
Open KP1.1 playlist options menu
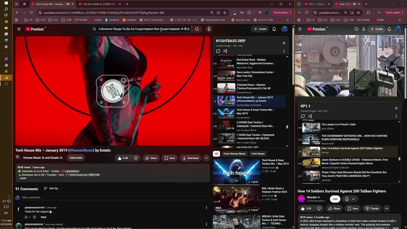pyautogui.click(x=396, y=116)
